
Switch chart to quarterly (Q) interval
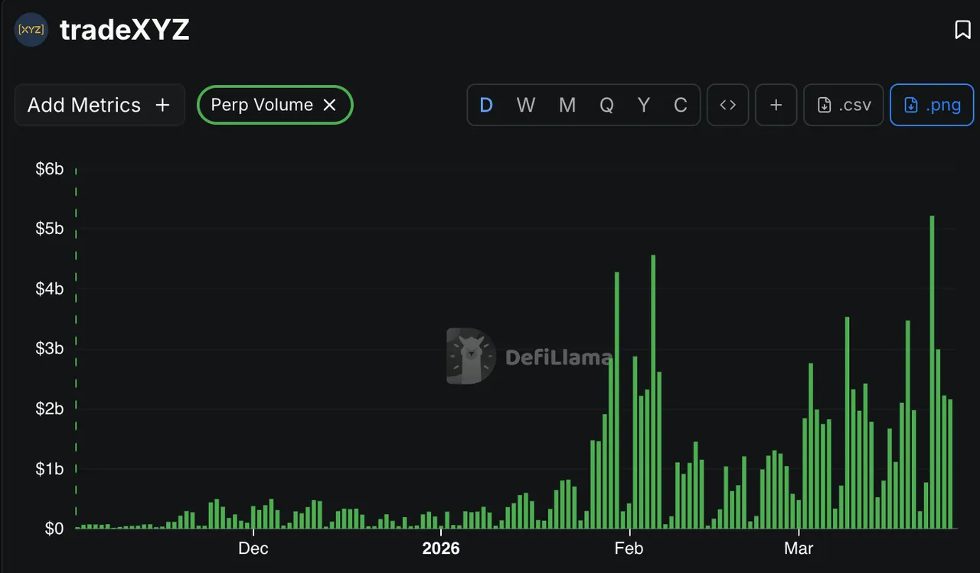tap(606, 105)
